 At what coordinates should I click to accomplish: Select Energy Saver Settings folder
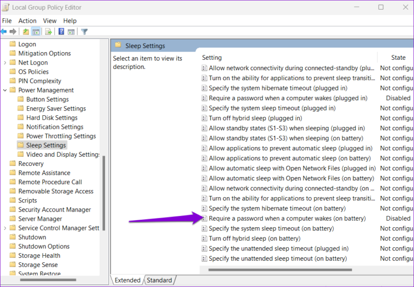[x=56, y=108]
